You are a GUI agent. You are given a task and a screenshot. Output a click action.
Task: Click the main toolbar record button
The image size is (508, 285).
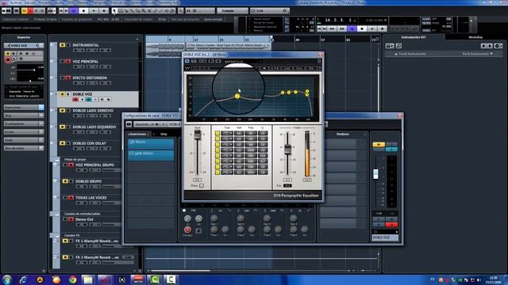pyautogui.click(x=104, y=10)
